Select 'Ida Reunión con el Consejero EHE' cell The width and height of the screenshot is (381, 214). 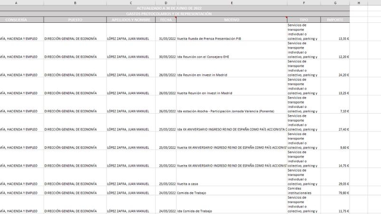232,50
